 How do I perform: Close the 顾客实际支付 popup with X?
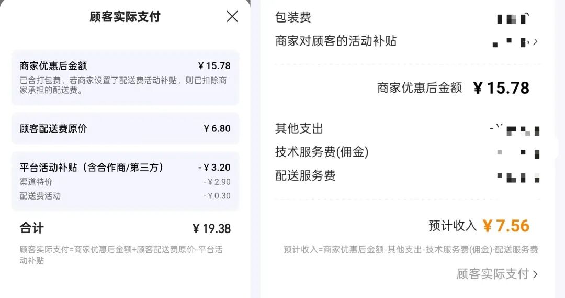232,17
